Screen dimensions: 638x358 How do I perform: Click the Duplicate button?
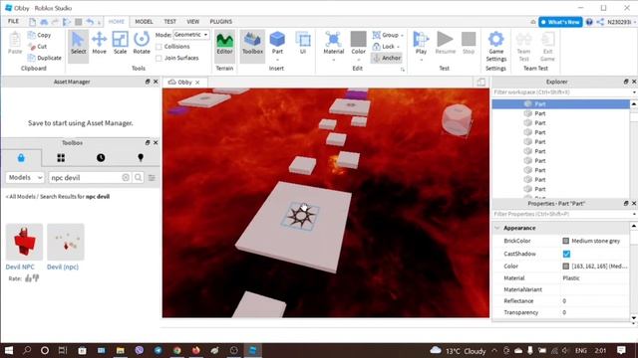click(44, 58)
